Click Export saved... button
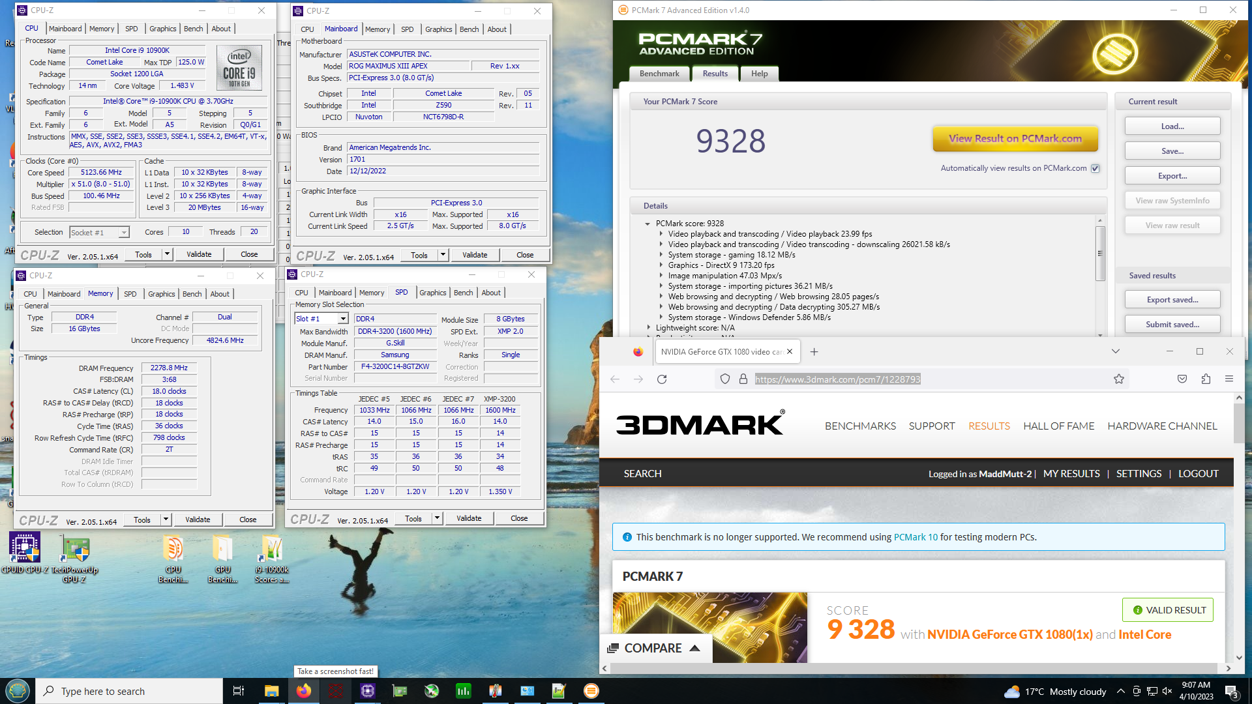Viewport: 1252px width, 704px height. (1172, 300)
